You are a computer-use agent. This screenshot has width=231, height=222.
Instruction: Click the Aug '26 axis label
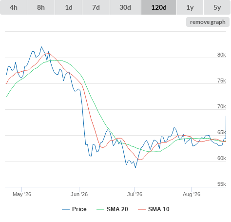pyautogui.click(x=192, y=194)
